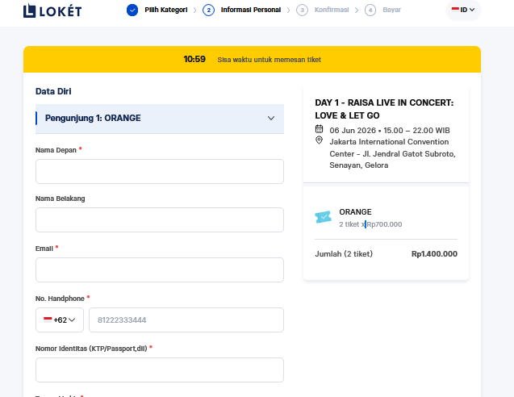Click the completed checkmark step icon
Image resolution: width=514 pixels, height=397 pixels.
click(132, 10)
